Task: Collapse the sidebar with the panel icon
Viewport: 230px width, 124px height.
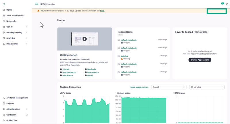Action: [x=4, y=4]
